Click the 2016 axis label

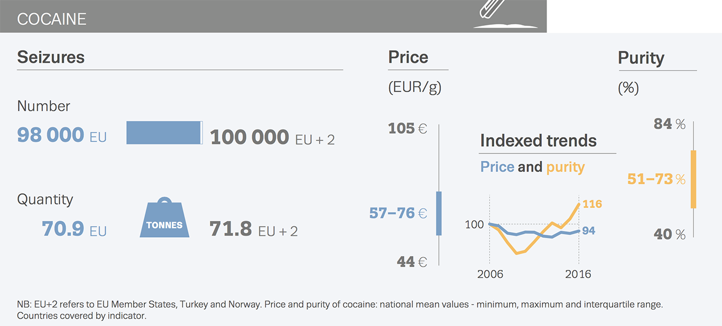point(578,274)
